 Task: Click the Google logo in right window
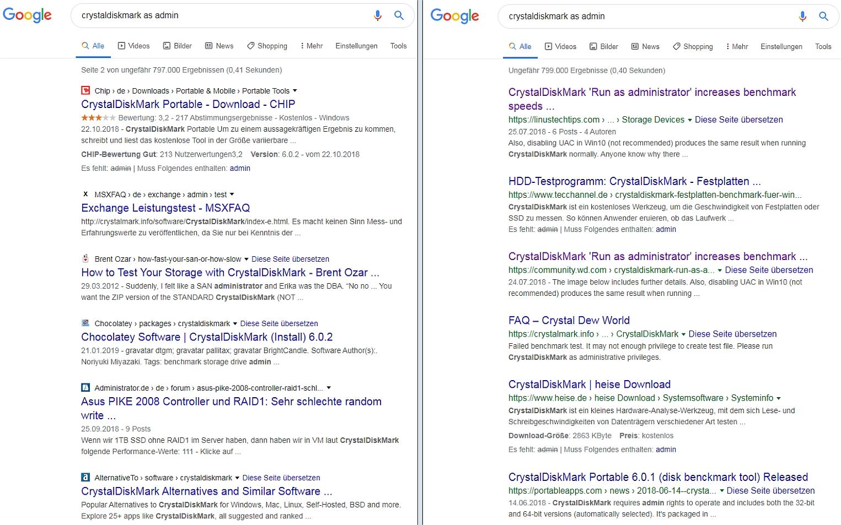click(x=454, y=16)
